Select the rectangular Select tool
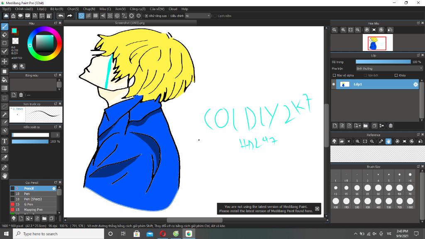This screenshot has width=425, height=239. [x=5, y=98]
